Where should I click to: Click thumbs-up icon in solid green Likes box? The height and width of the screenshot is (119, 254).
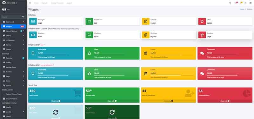tap(89, 53)
